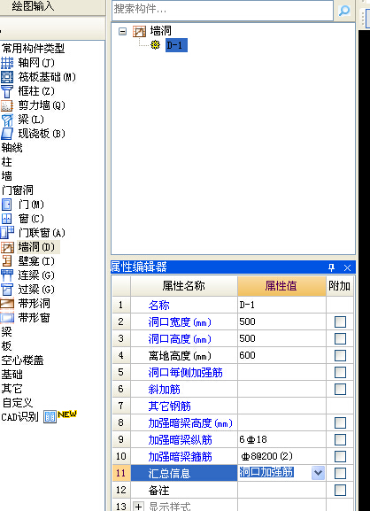The height and width of the screenshot is (511, 370).
Task: Select the 壁龛(I) icon
Action: [x=7, y=261]
